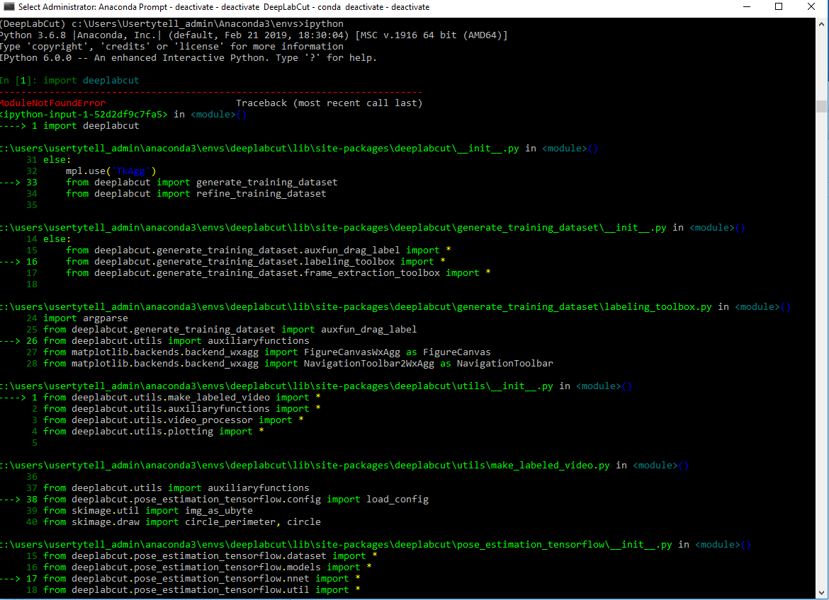Maximize the Anaconda Prompt window
Image resolution: width=829 pixels, height=600 pixels.
(779, 8)
